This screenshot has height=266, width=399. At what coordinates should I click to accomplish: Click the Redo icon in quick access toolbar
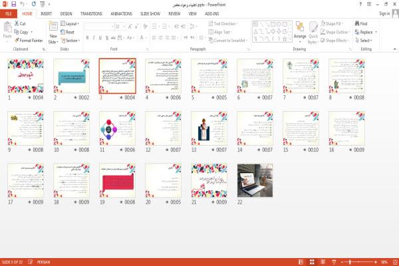34,4
